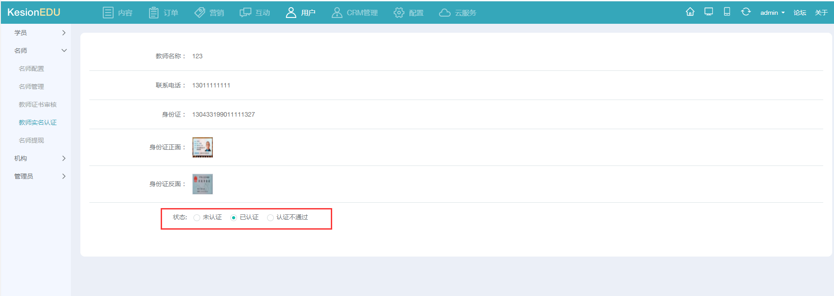Expand the 管理员 sidebar section
The image size is (834, 296).
pyautogui.click(x=40, y=176)
